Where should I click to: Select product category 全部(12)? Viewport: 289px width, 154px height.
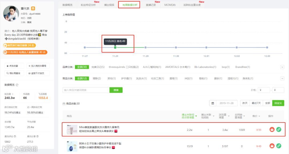click(82, 78)
